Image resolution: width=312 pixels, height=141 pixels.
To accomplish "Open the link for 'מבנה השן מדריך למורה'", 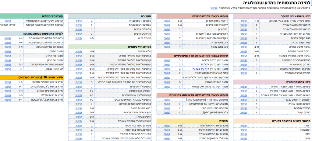I will tap(167, 60).
